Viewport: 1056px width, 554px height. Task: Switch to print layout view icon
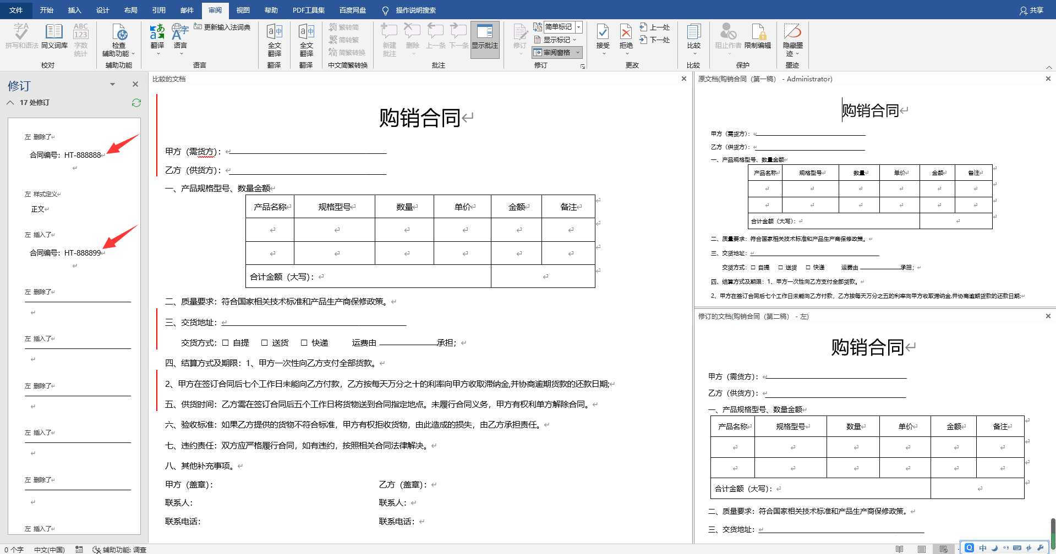(922, 549)
